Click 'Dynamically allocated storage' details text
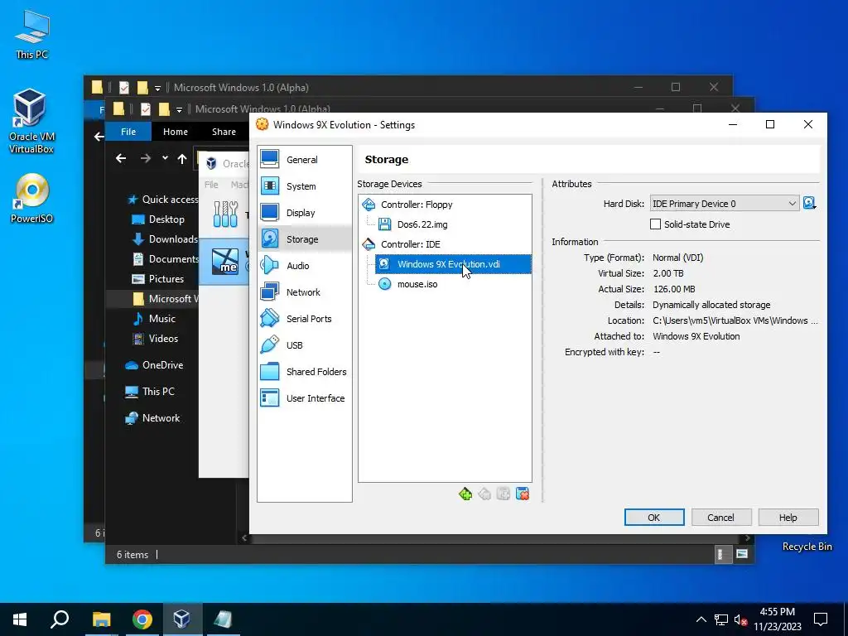Image resolution: width=848 pixels, height=636 pixels. [x=711, y=305]
